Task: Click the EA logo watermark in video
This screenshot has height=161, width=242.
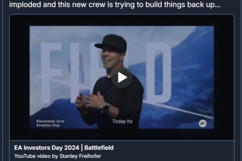Action: click(202, 124)
